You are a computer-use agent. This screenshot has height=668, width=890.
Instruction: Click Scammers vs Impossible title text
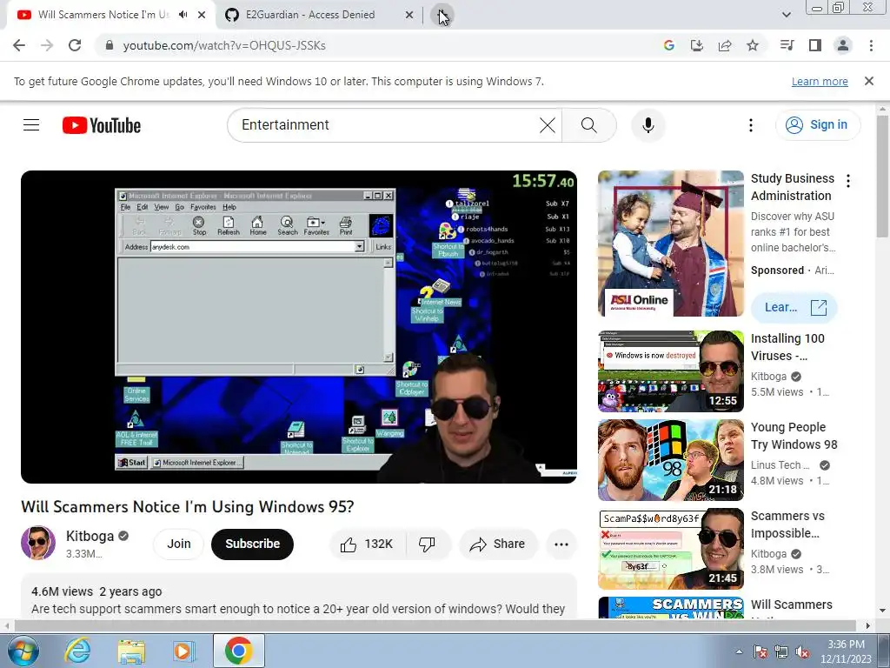click(787, 524)
